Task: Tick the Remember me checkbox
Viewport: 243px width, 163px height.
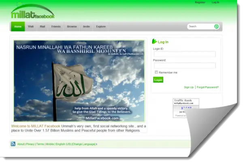Action: click(x=156, y=72)
